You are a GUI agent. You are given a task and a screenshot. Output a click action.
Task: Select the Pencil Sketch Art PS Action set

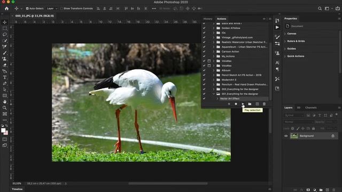tap(242, 75)
